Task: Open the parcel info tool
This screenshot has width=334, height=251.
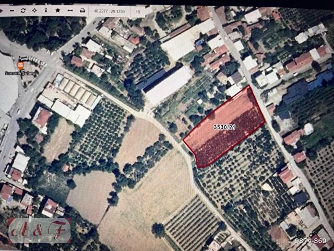Action: pyautogui.click(x=46, y=10)
